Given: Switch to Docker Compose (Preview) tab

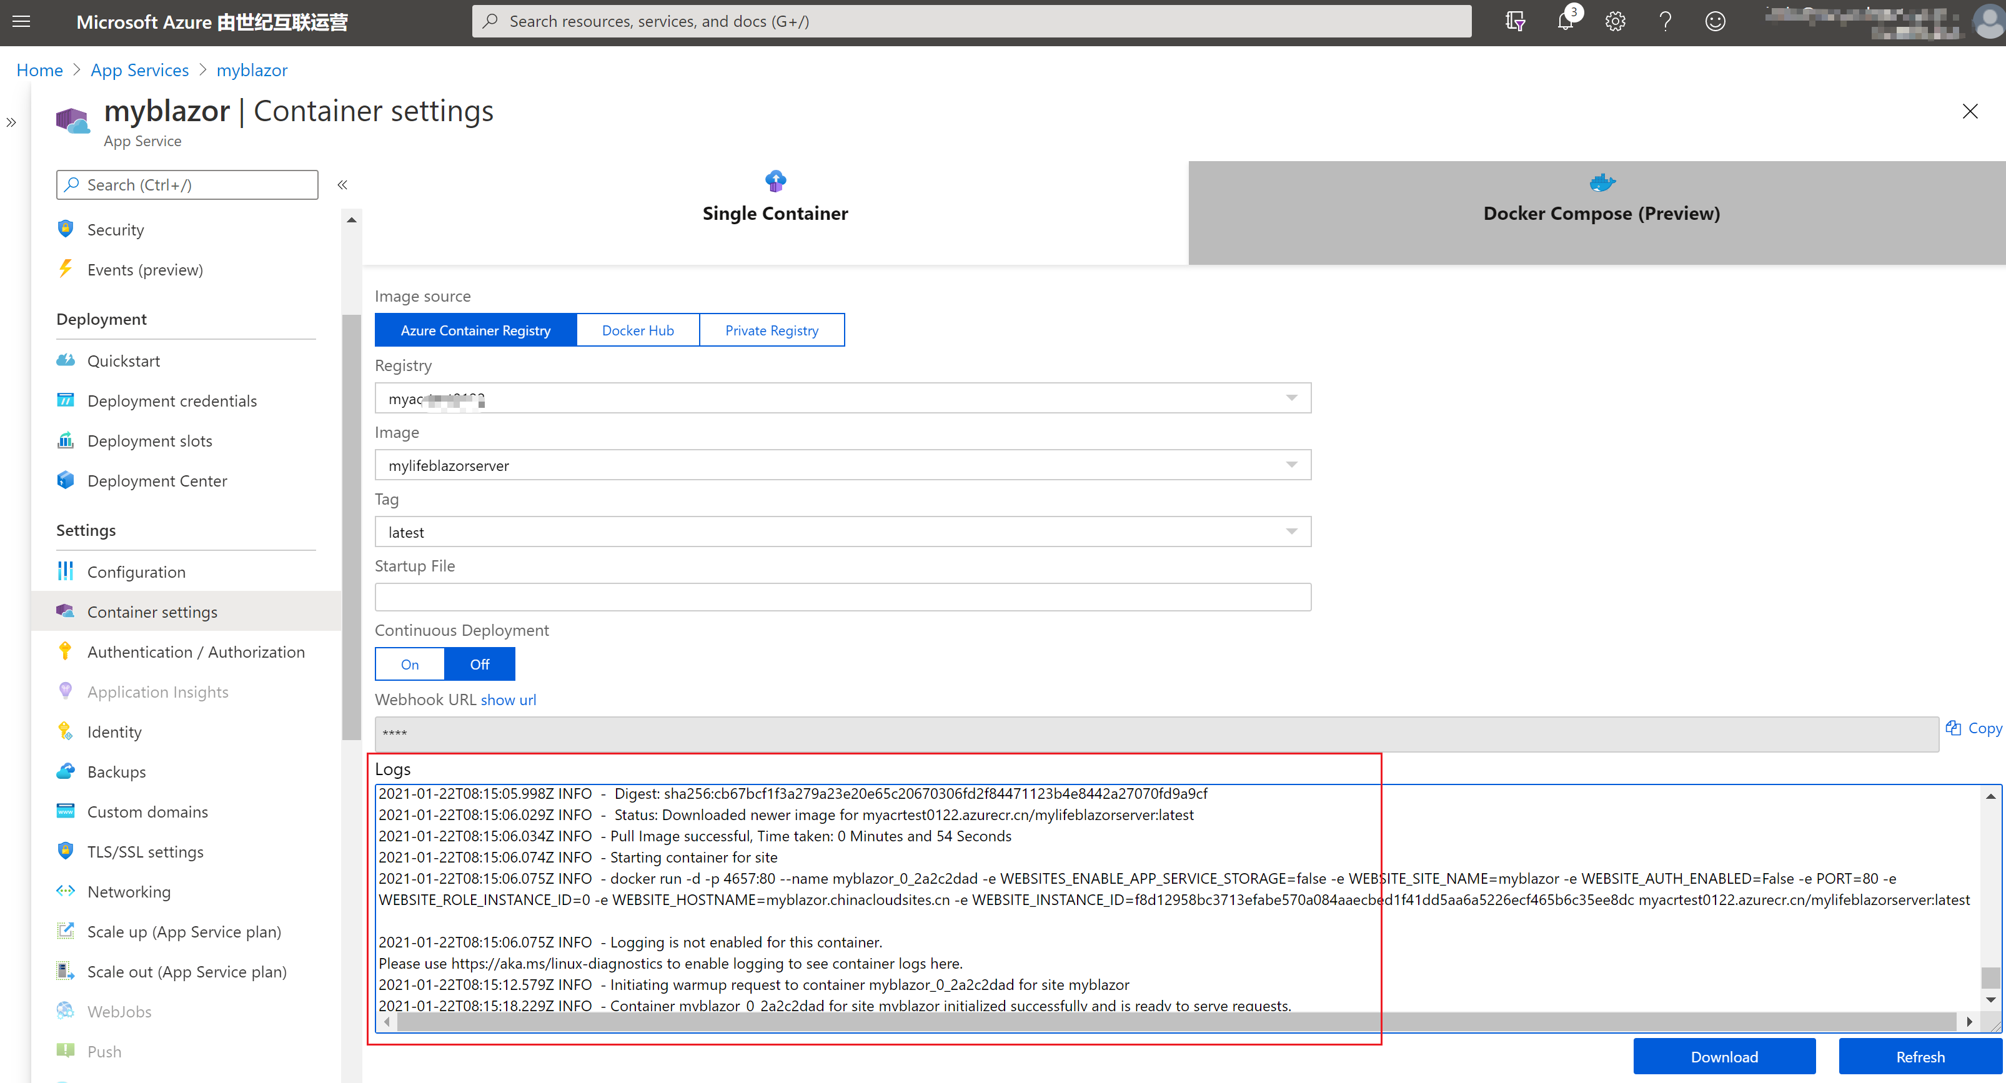Looking at the screenshot, I should pyautogui.click(x=1601, y=212).
